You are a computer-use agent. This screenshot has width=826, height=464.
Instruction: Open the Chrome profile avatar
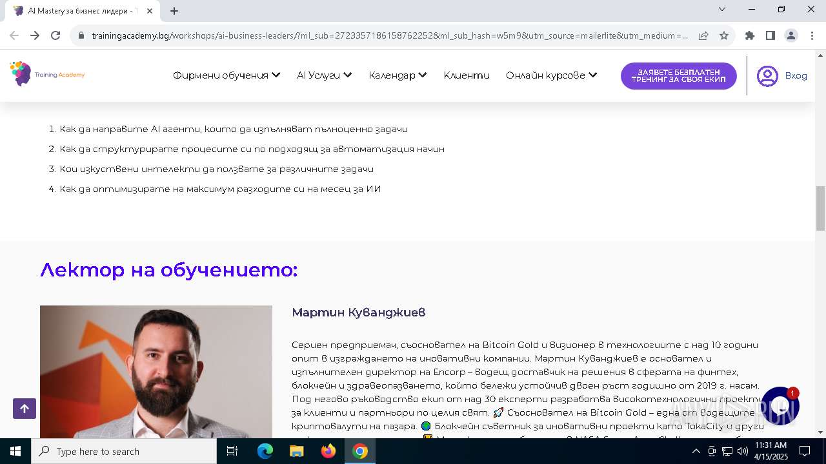[791, 36]
